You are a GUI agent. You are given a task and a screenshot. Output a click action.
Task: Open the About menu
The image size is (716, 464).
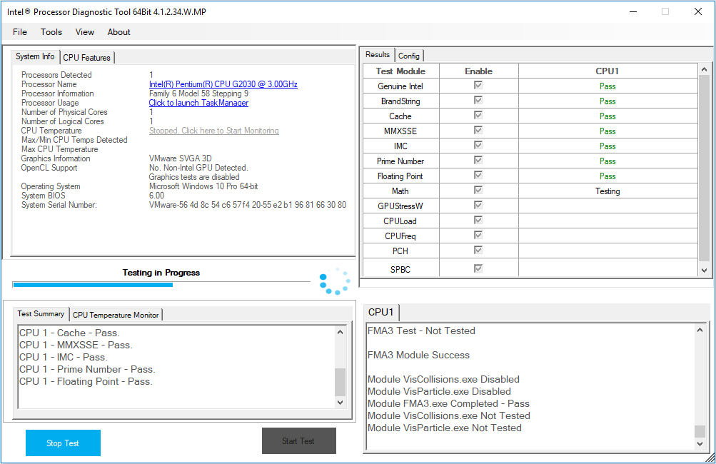coord(119,32)
